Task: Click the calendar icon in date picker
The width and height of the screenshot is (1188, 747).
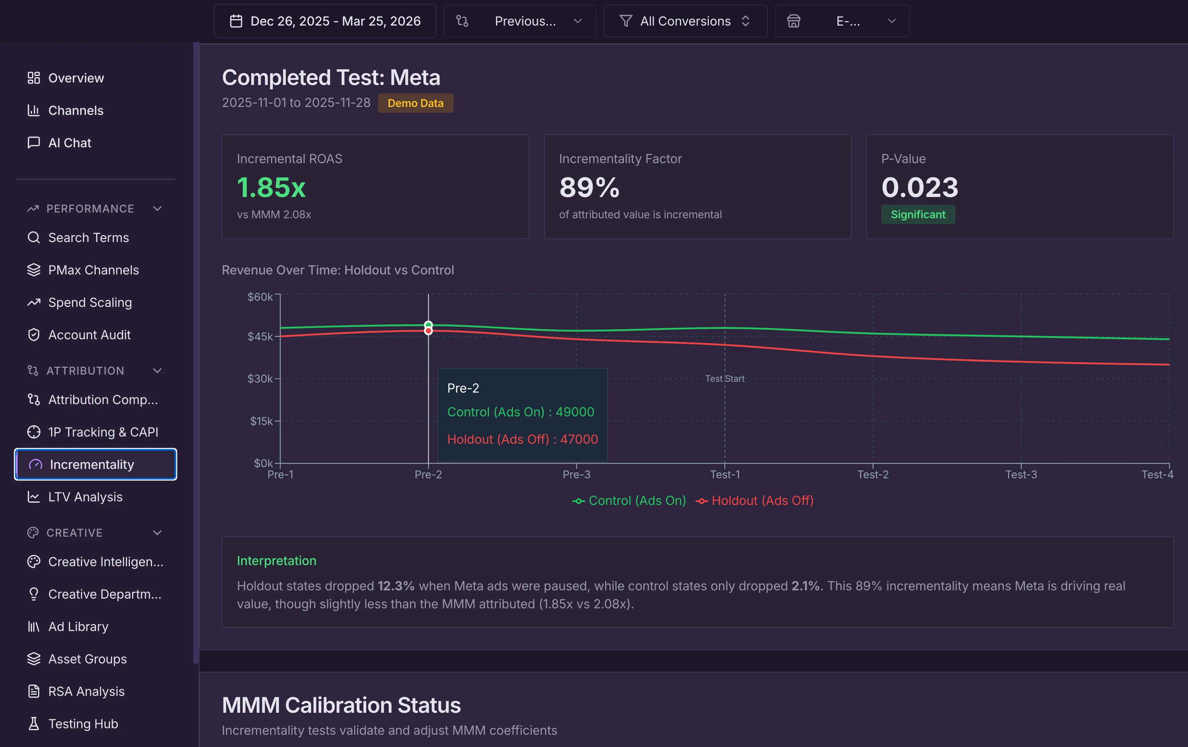Action: pyautogui.click(x=236, y=21)
